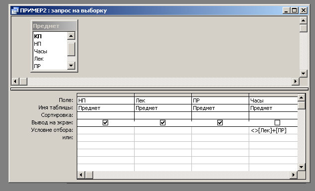Click right arrow of upper pane horizontal scrollbar

click(x=295, y=82)
